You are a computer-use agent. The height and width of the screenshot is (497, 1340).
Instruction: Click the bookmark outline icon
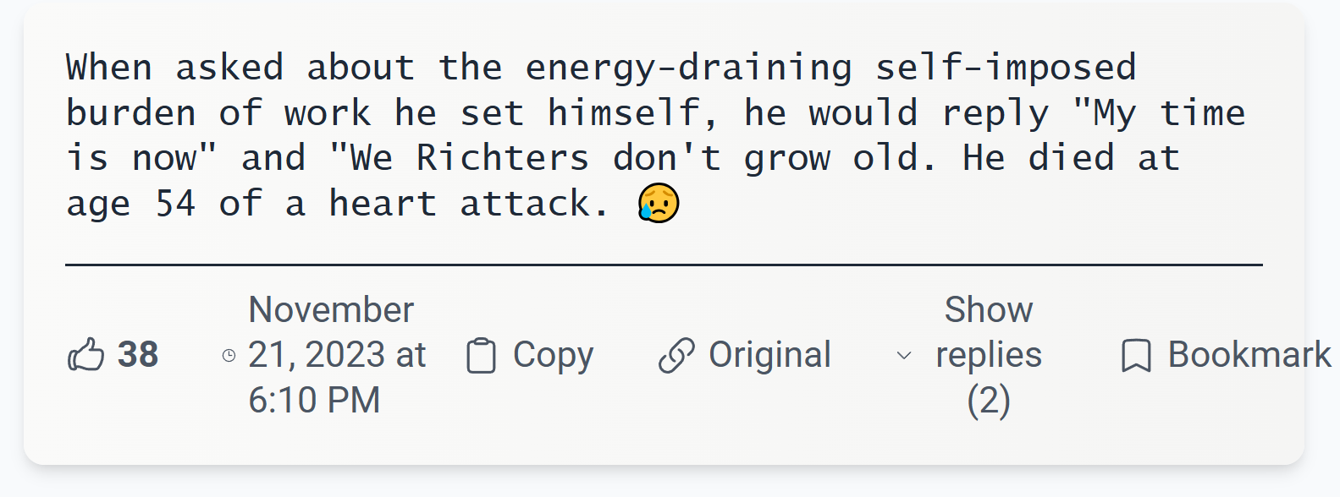coord(1136,355)
